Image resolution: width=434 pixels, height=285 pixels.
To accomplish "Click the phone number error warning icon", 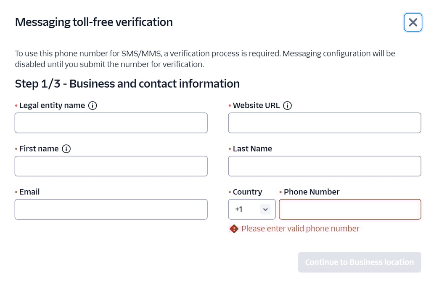I will [x=234, y=229].
